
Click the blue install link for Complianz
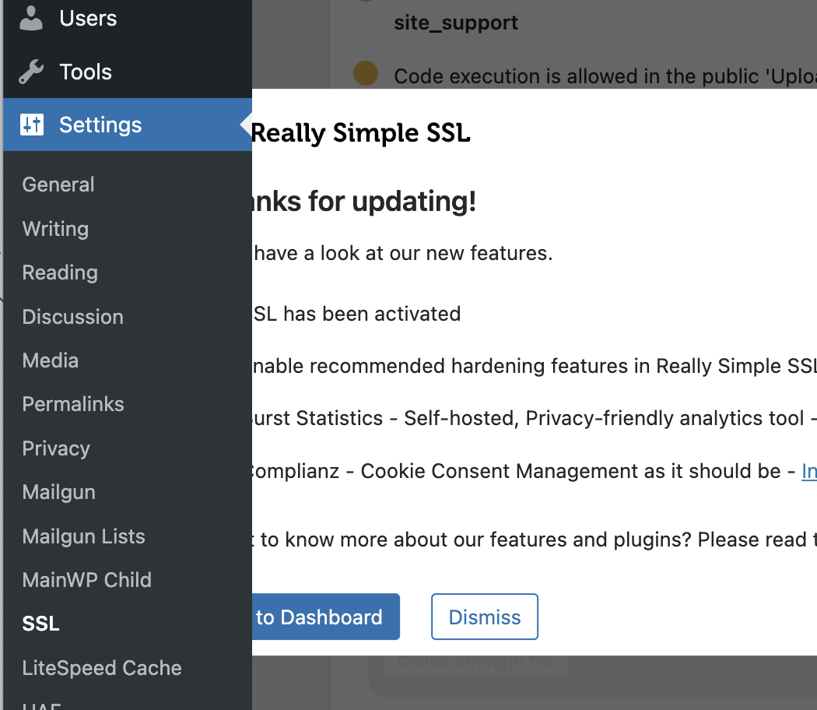pyautogui.click(x=809, y=471)
